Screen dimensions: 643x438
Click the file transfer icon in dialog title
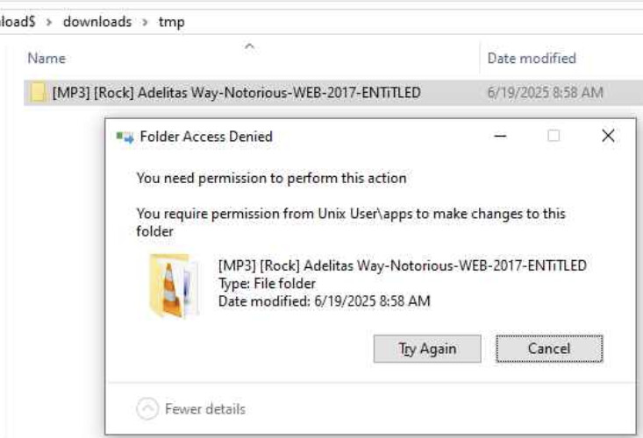pos(125,137)
